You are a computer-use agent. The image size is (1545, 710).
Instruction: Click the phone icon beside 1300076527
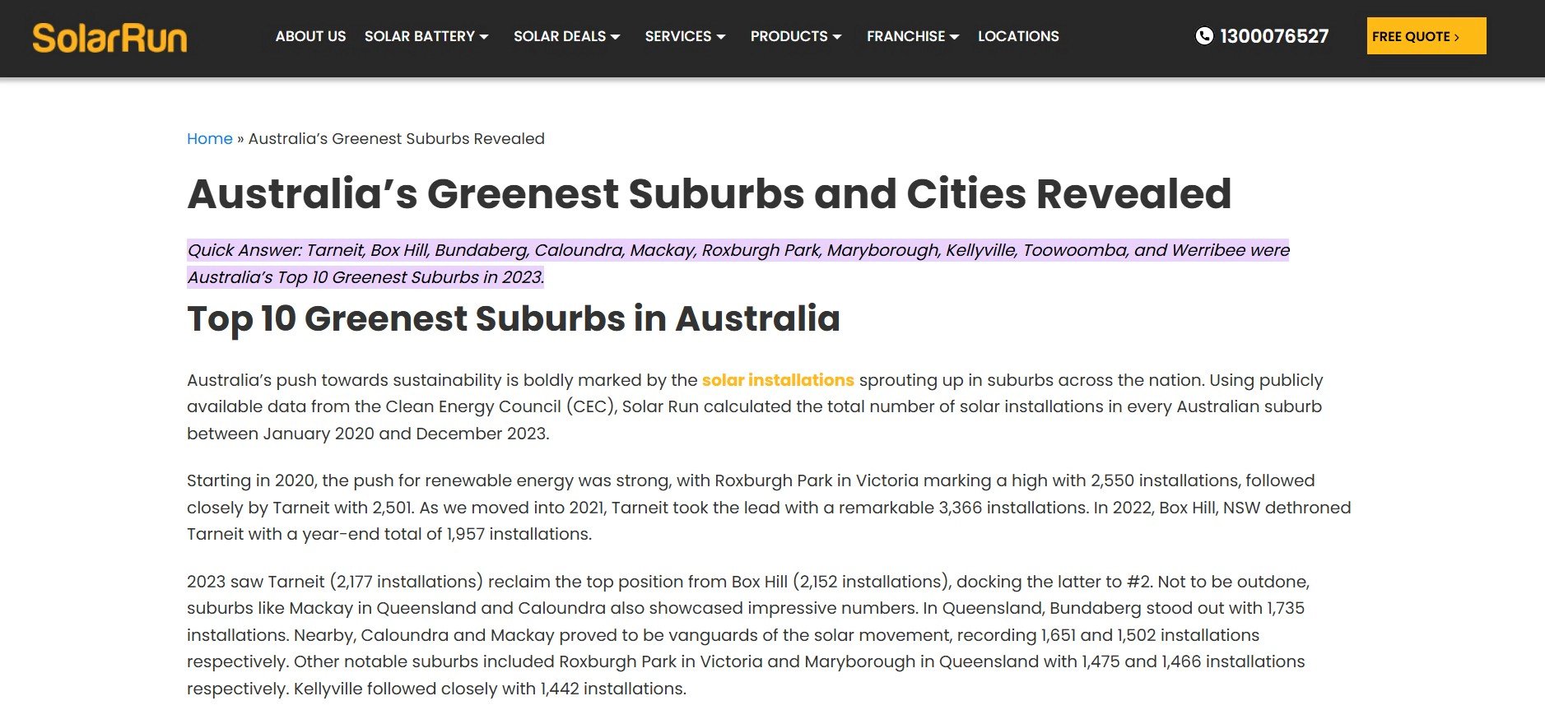coord(1204,36)
